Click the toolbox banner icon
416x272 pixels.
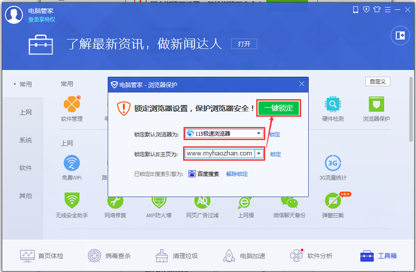pos(41,45)
